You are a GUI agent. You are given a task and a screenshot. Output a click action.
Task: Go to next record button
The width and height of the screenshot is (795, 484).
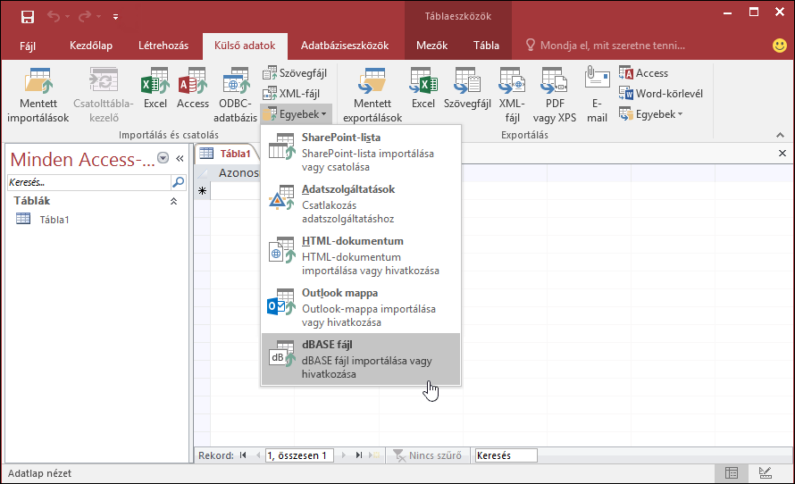tap(344, 455)
